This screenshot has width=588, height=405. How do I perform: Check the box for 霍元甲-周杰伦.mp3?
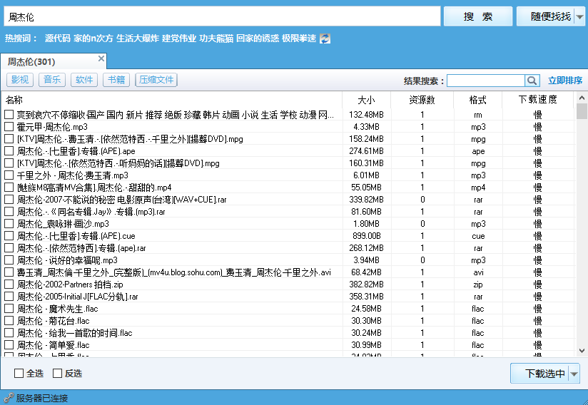[9, 127]
